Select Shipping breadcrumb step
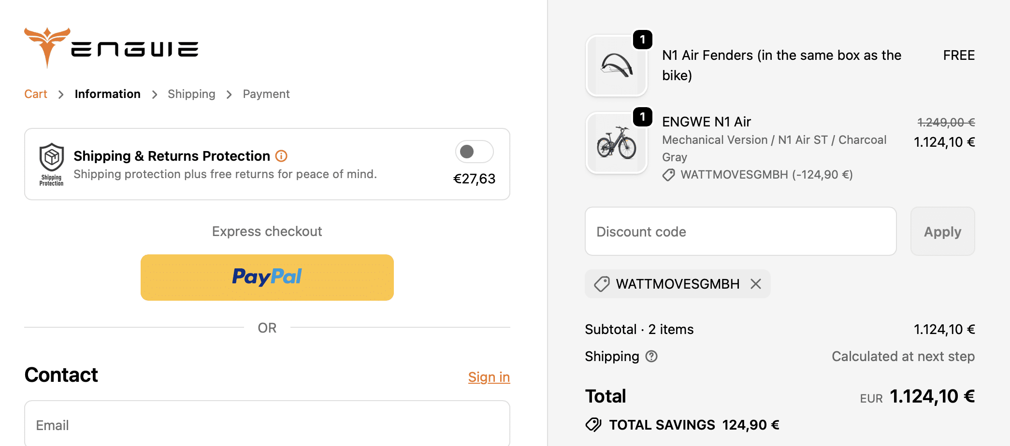This screenshot has height=446, width=1010. [191, 94]
